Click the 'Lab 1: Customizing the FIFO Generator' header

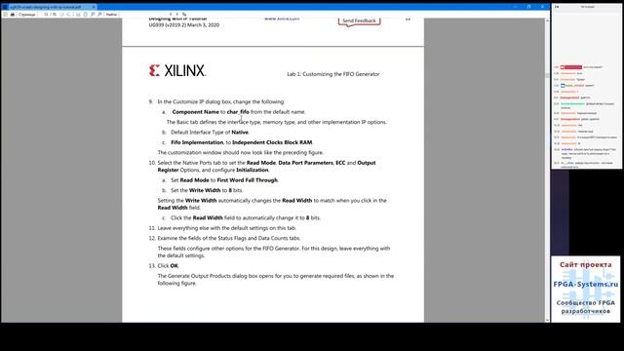[333, 74]
